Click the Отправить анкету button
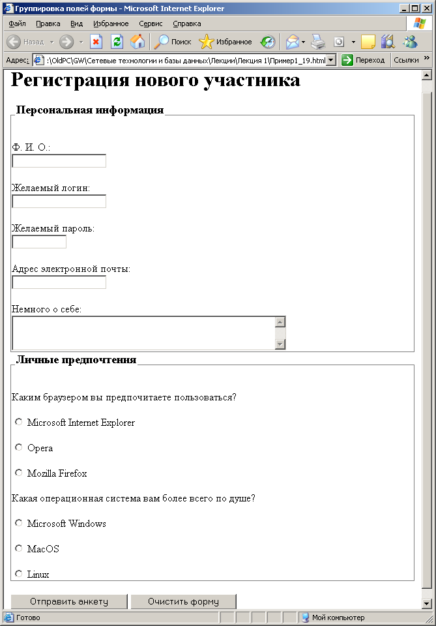 click(69, 601)
